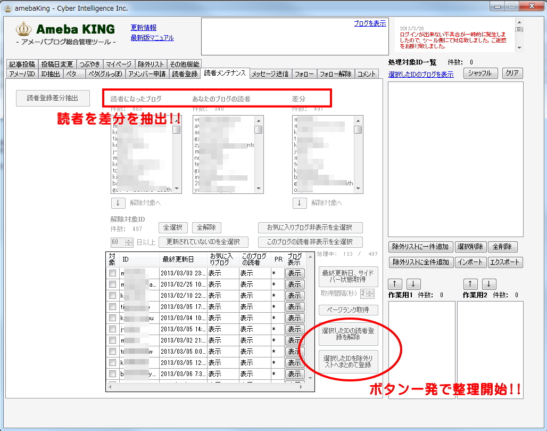Switch to the メッセージ送信 tab
The height and width of the screenshot is (431, 547).
click(x=270, y=74)
